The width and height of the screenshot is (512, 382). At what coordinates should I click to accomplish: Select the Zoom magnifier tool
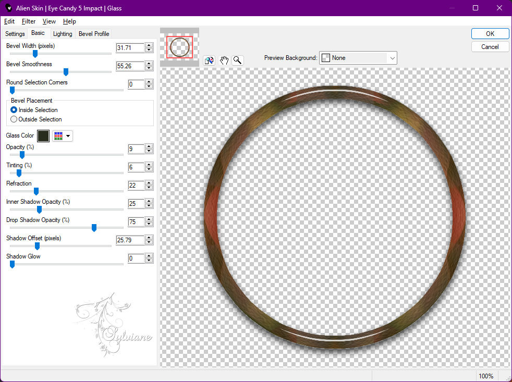(238, 60)
